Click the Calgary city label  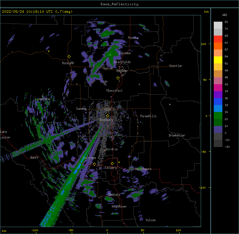[x=111, y=168]
